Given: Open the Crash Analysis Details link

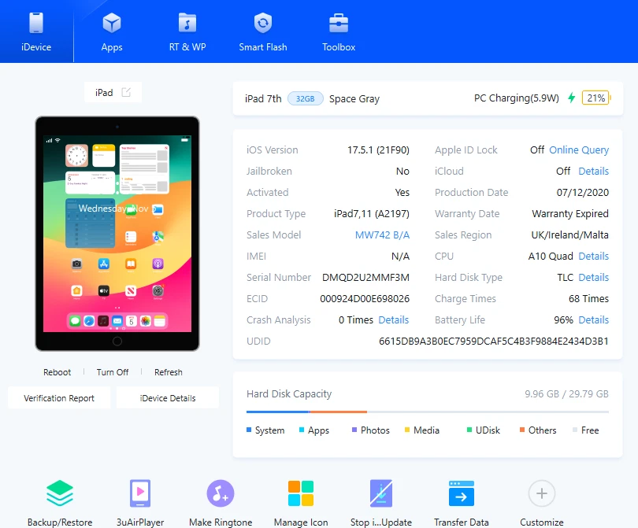Looking at the screenshot, I should tap(394, 320).
